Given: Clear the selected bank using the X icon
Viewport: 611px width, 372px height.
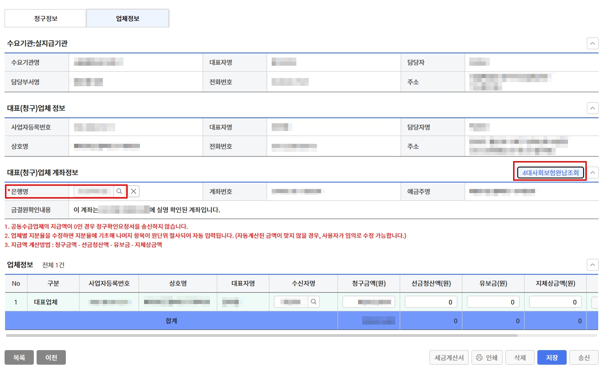Looking at the screenshot, I should click(133, 191).
